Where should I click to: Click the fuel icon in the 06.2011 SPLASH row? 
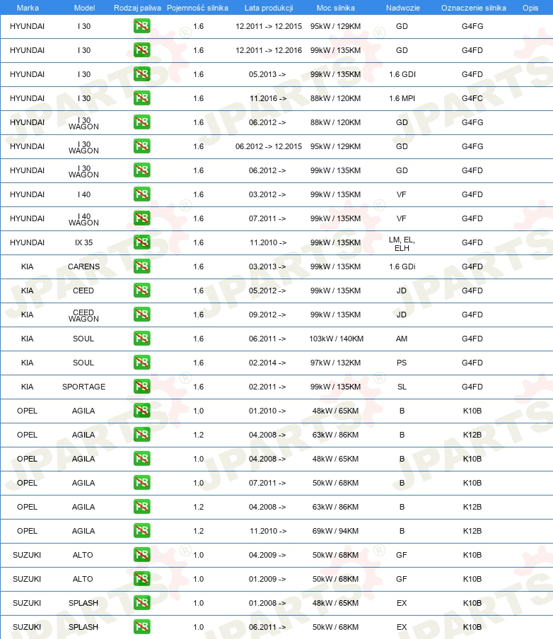coord(141,627)
